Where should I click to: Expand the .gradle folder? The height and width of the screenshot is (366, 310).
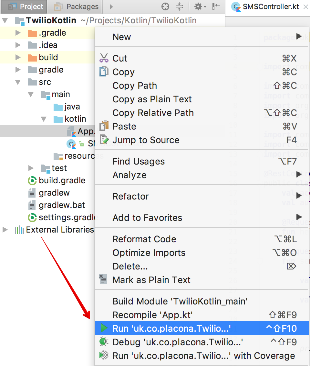point(18,33)
